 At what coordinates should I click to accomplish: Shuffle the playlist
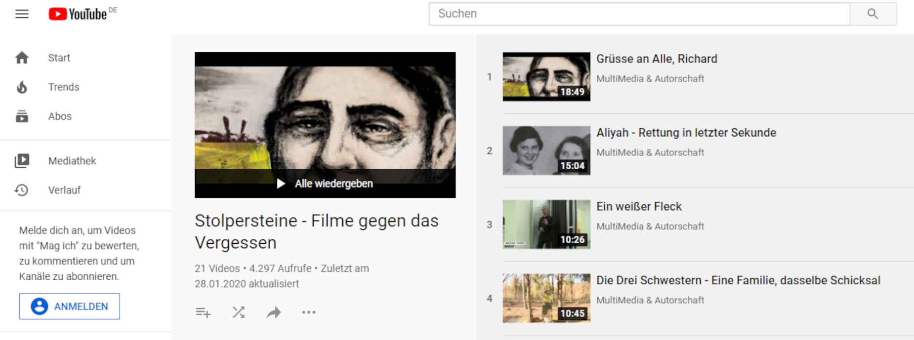[x=239, y=312]
